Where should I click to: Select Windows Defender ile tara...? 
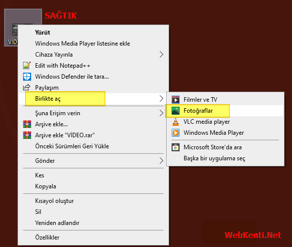[x=93, y=77]
